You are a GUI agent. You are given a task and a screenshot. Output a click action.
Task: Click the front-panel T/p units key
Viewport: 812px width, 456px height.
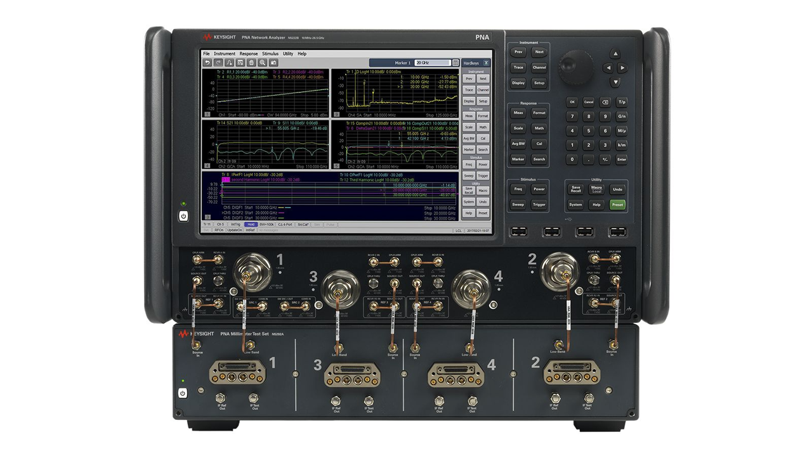tap(622, 102)
